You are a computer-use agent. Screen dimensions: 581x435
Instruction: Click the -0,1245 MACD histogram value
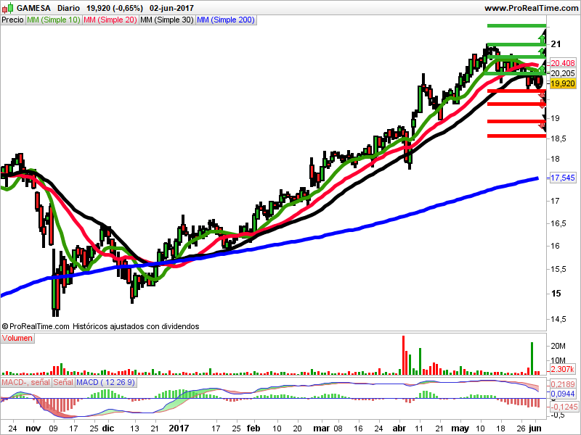click(x=564, y=407)
